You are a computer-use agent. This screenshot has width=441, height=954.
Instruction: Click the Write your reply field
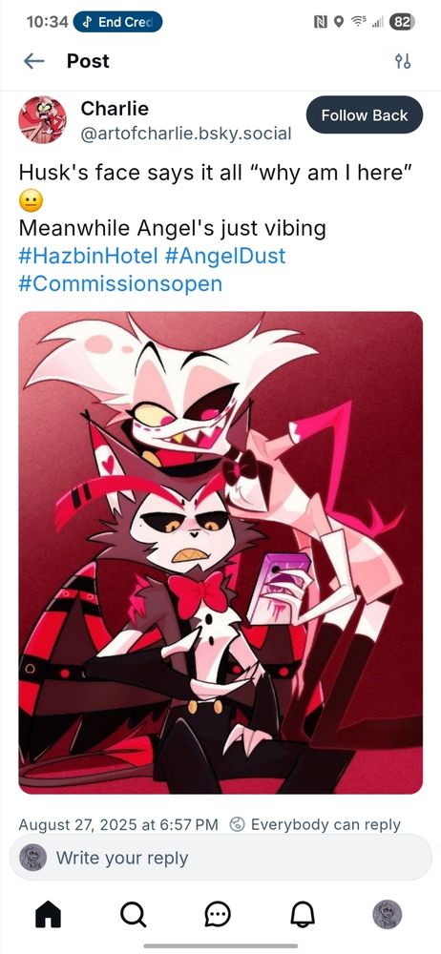[220, 858]
